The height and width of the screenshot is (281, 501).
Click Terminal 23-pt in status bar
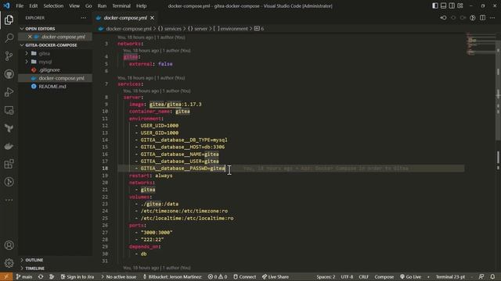[x=450, y=276]
